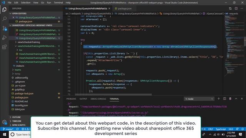Open the terminal selector '1: node' dropdown
Image resolution: width=246 pixels, height=138 pixels.
(199, 99)
